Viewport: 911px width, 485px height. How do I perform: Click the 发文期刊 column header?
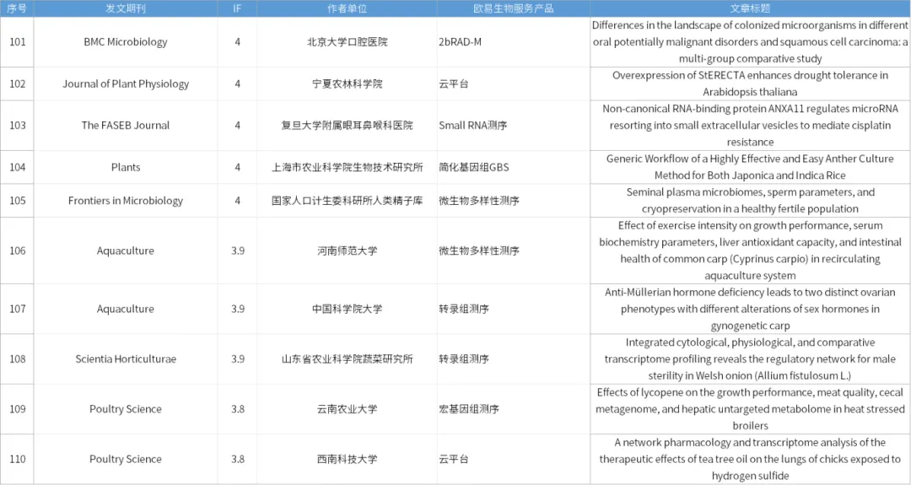(126, 8)
